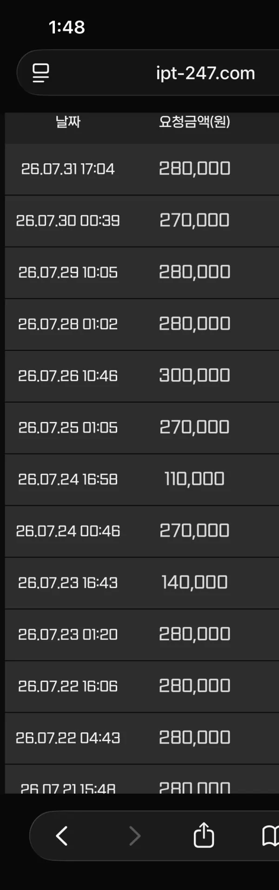Open bookmarks book icon

(x=271, y=836)
